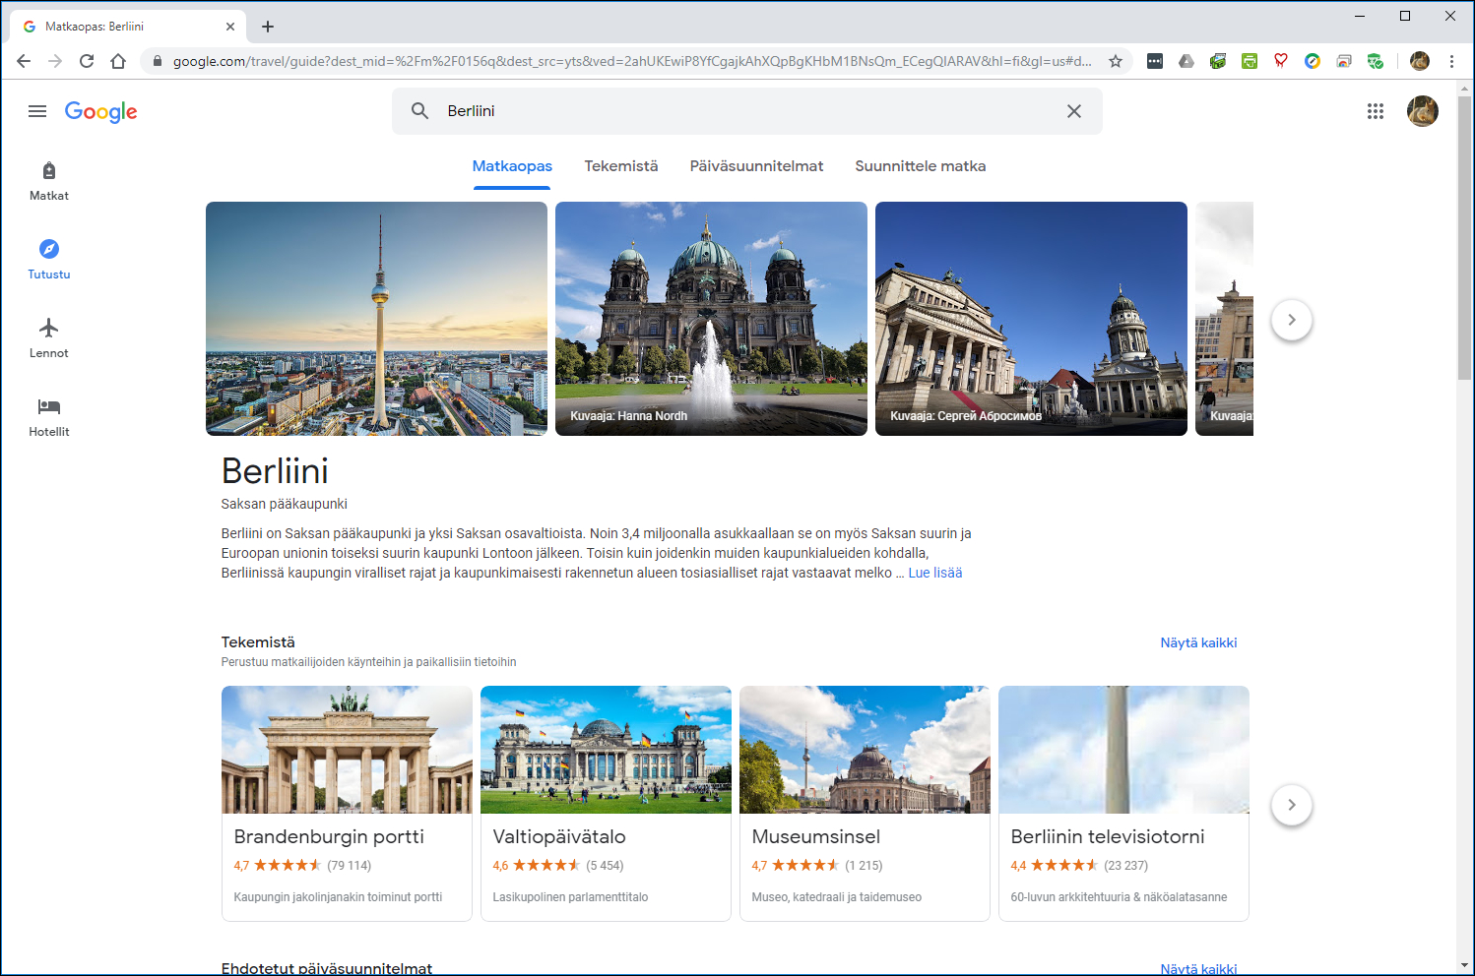
Task: Click the search magnifier icon
Action: pyautogui.click(x=420, y=111)
